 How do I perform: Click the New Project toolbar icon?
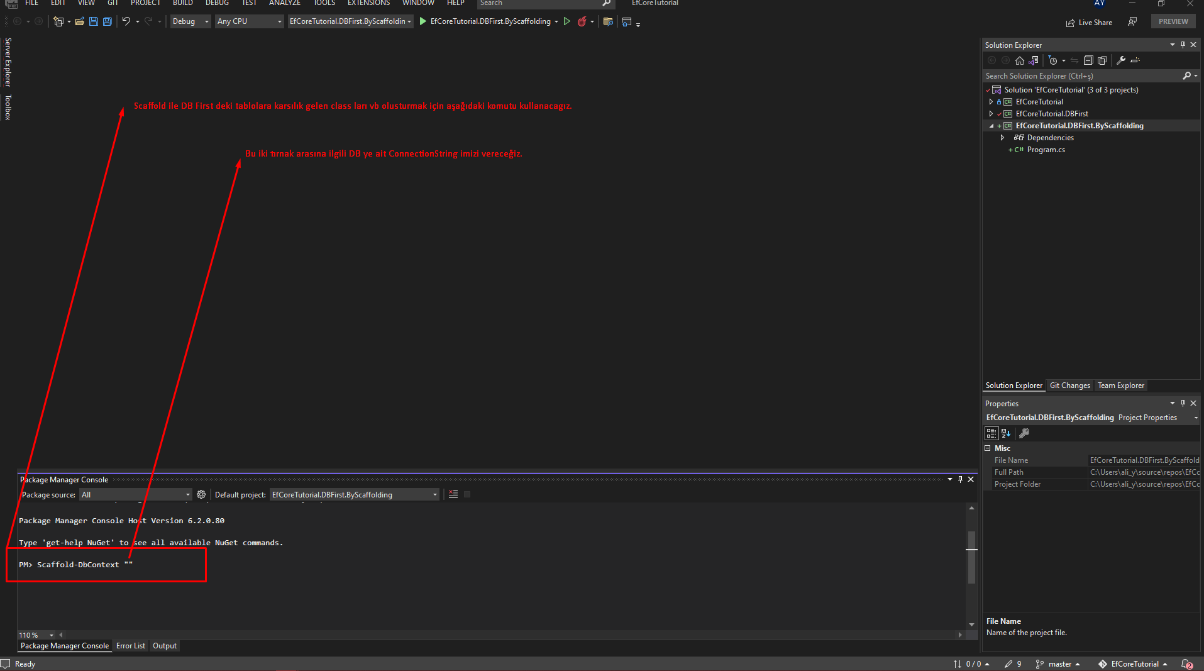(x=58, y=21)
